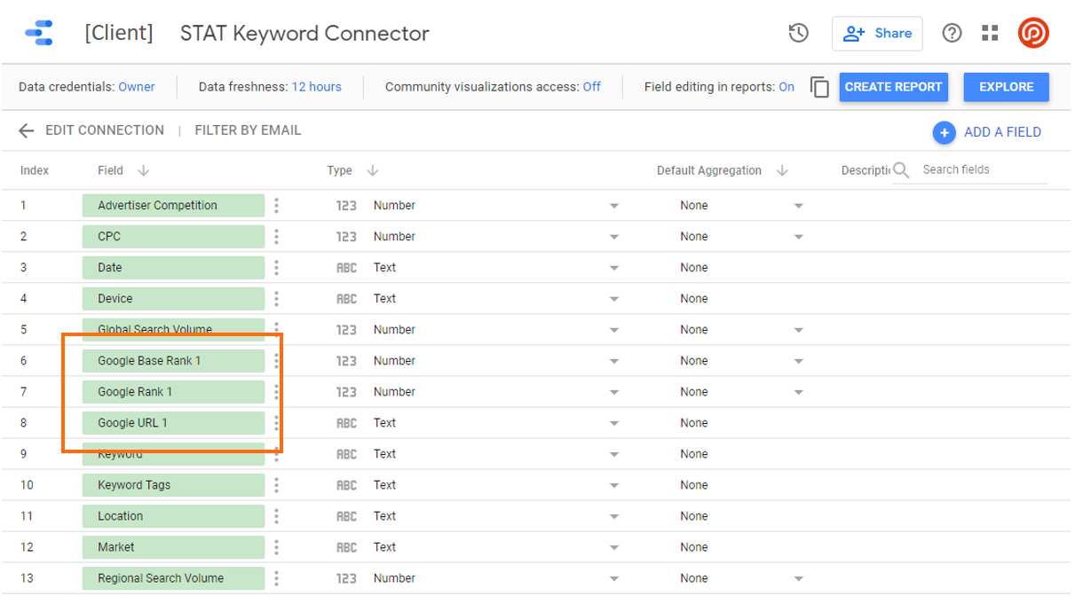Open the three-dot menu for CPC field
The width and height of the screenshot is (1083, 604).
click(x=277, y=237)
